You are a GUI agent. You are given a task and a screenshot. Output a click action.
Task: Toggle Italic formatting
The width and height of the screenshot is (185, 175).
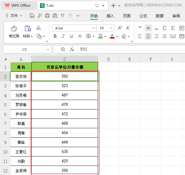point(63,36)
